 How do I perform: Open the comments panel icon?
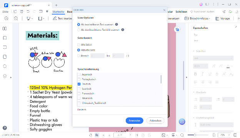(x=5, y=48)
